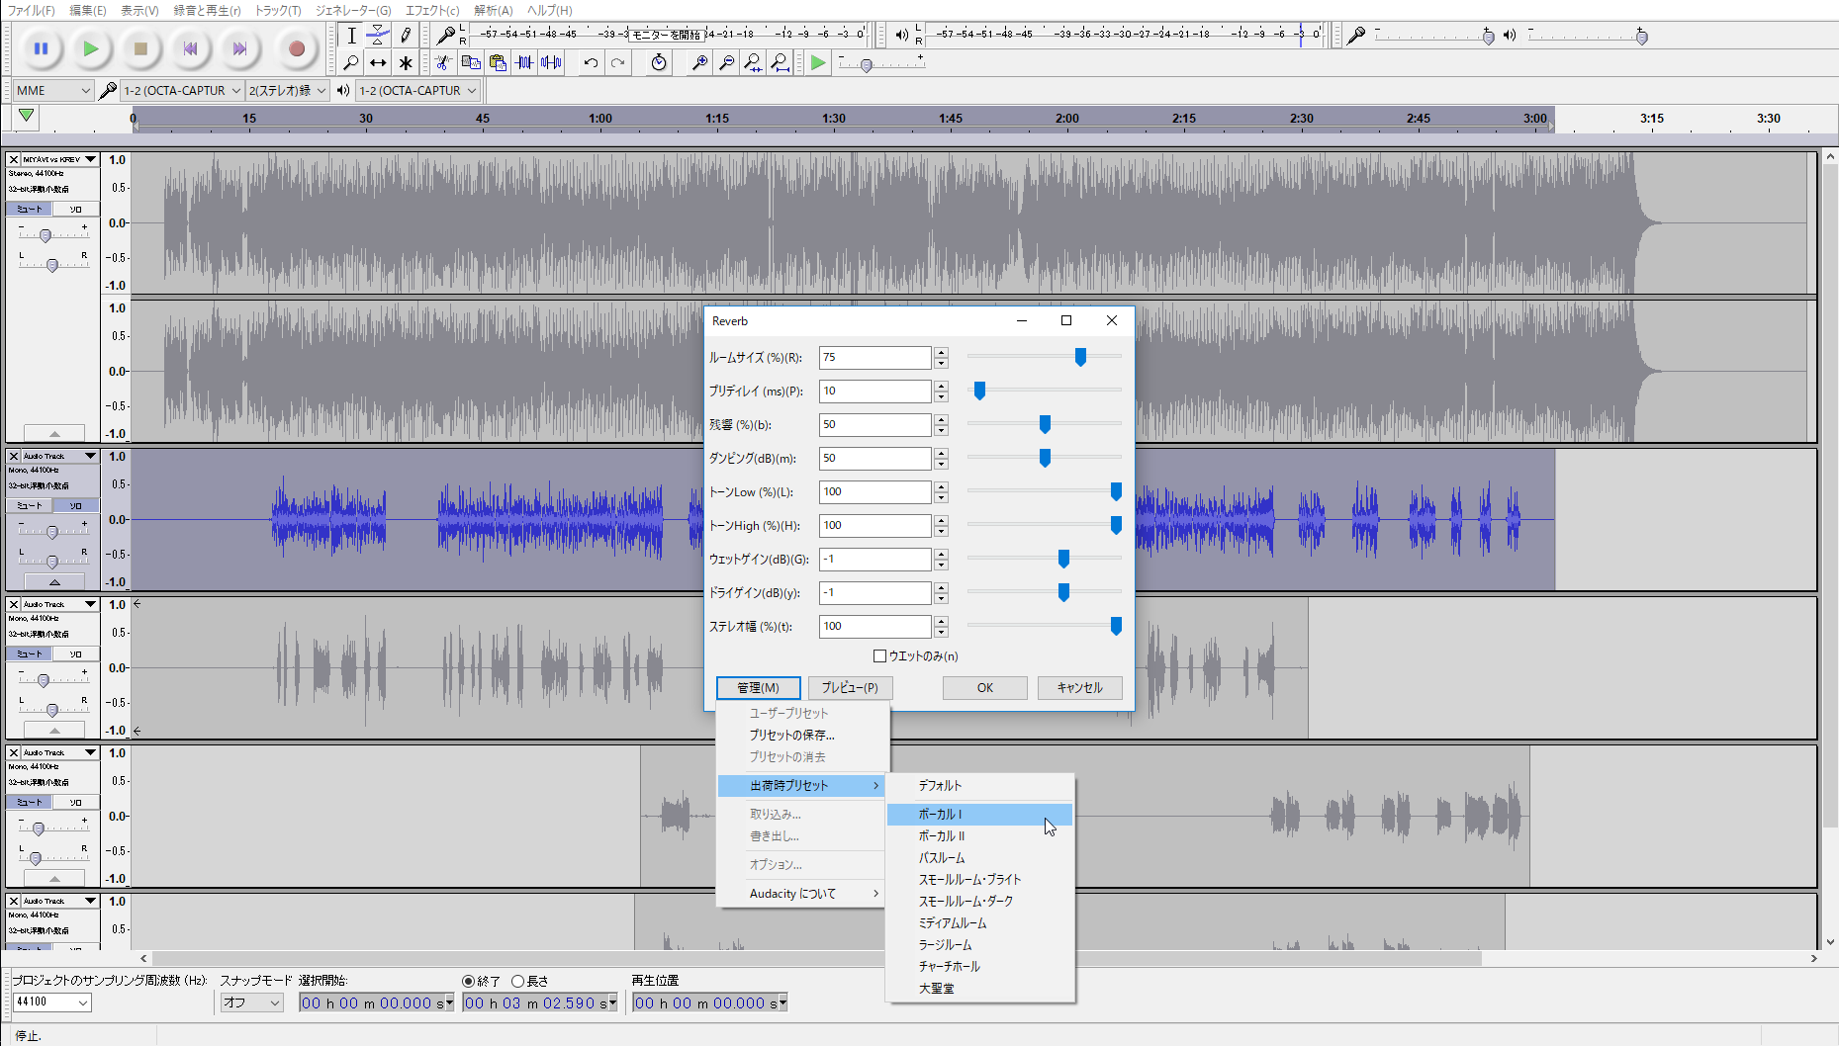Click プリセットの保存... menu entry
Viewport: 1839px width, 1046px height.
(x=802, y=736)
